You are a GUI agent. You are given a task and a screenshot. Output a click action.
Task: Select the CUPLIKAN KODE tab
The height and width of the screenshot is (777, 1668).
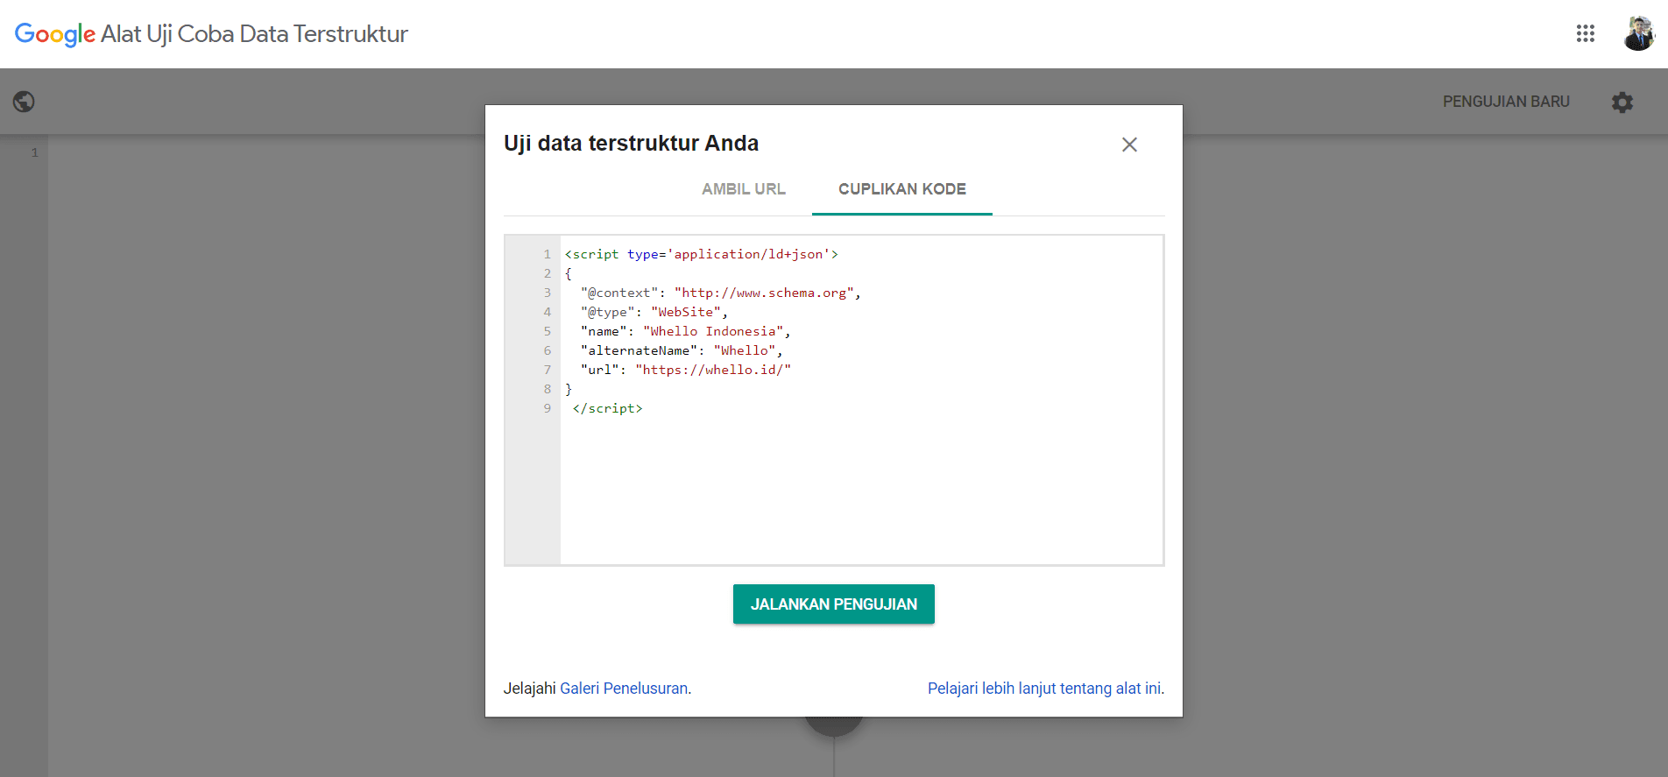[901, 189]
